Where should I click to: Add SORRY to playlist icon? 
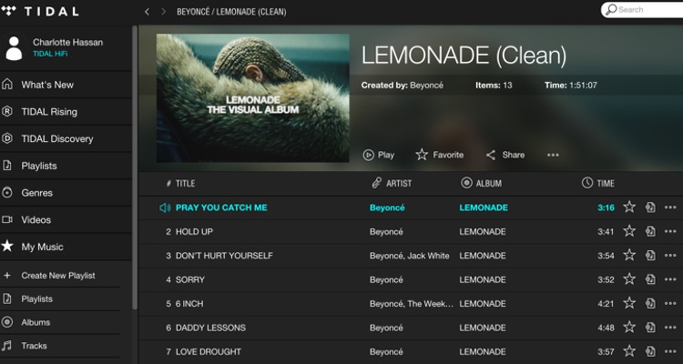pyautogui.click(x=650, y=279)
